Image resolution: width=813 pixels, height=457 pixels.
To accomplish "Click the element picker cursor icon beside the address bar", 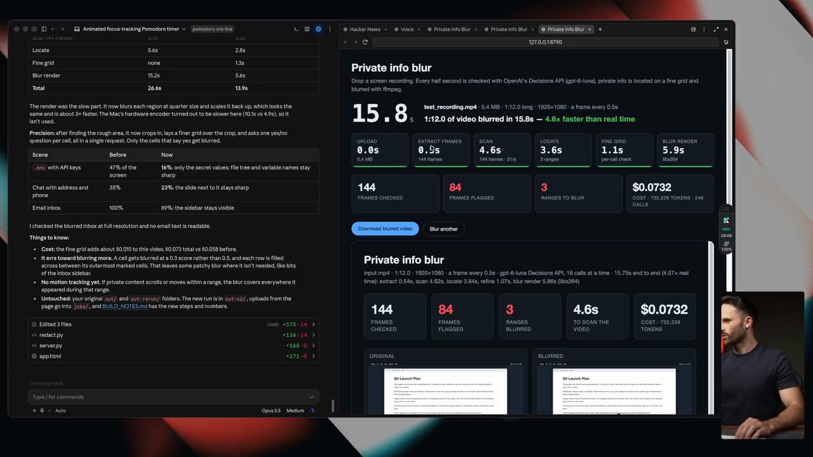I will click(x=726, y=42).
